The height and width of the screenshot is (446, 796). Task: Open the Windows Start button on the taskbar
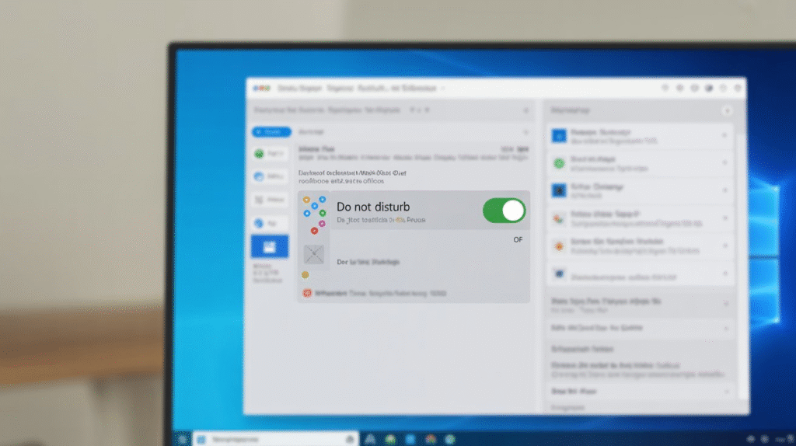click(x=182, y=439)
